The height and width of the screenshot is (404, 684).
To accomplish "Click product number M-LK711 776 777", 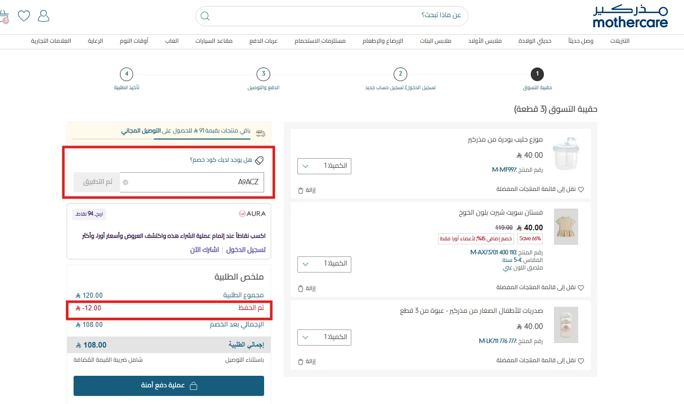I will [498, 341].
